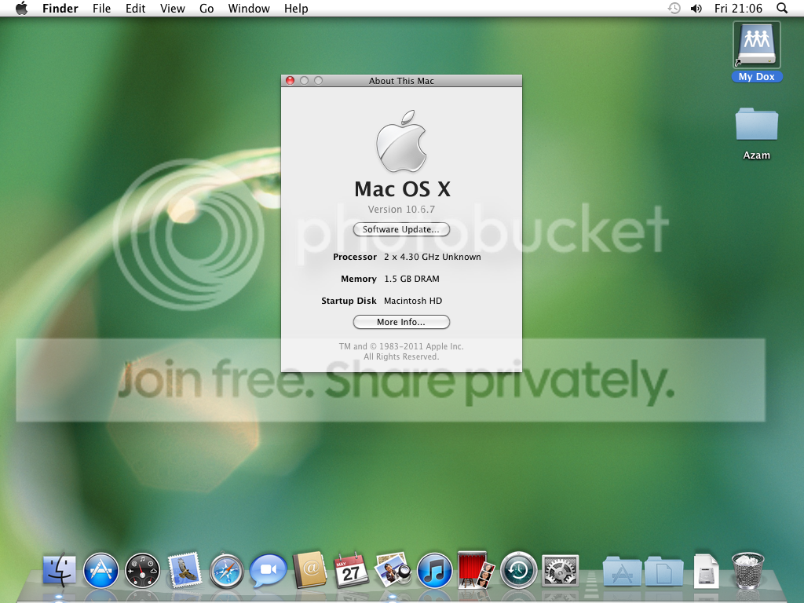The image size is (804, 603).
Task: Open the Mail app in the Dock
Action: coord(184,570)
